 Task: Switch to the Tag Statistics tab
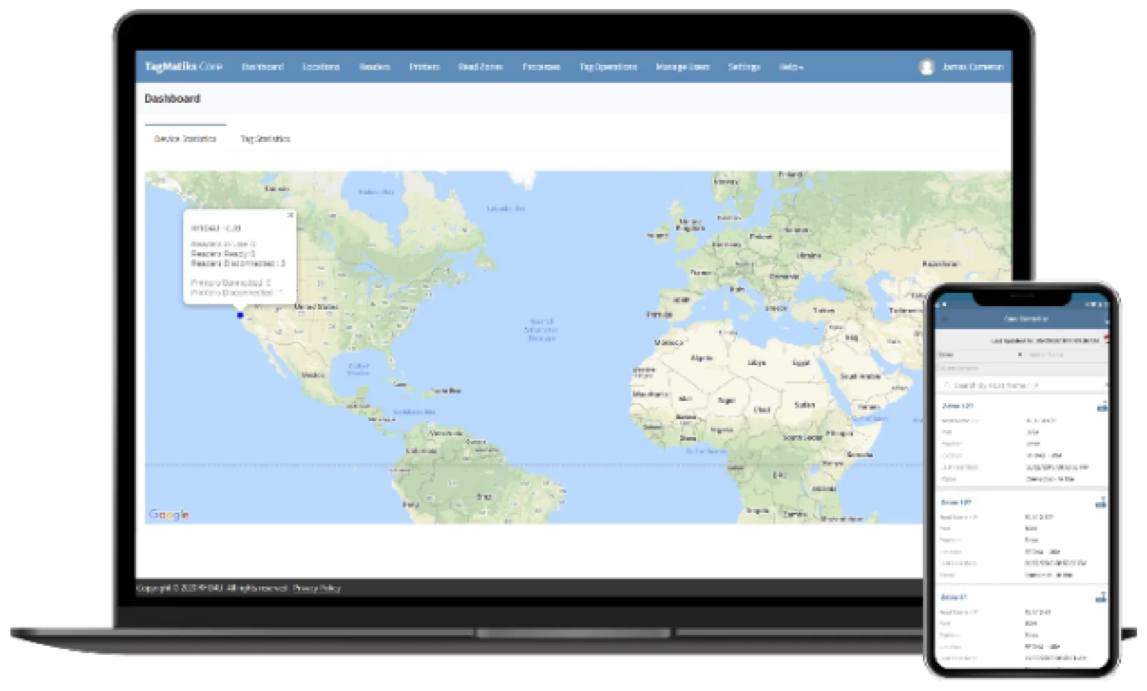point(265,139)
